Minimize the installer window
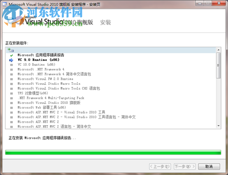 (x=200, y=3)
